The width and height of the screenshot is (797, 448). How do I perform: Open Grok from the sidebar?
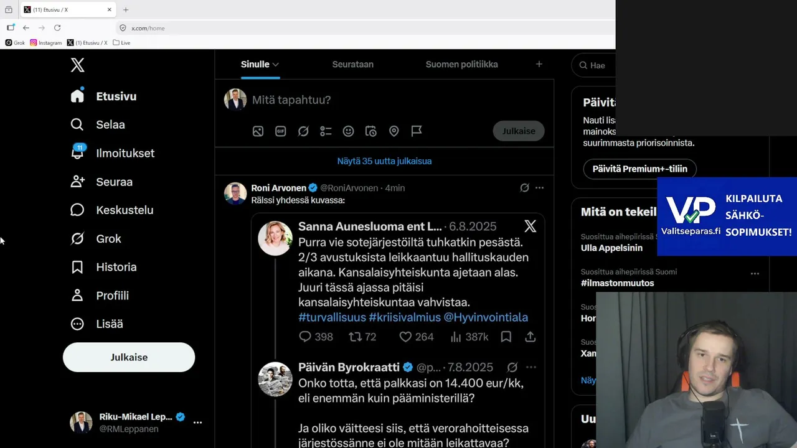coord(96,239)
